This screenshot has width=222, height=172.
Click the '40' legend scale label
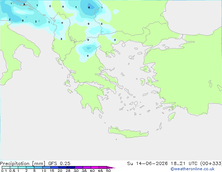point(92,171)
